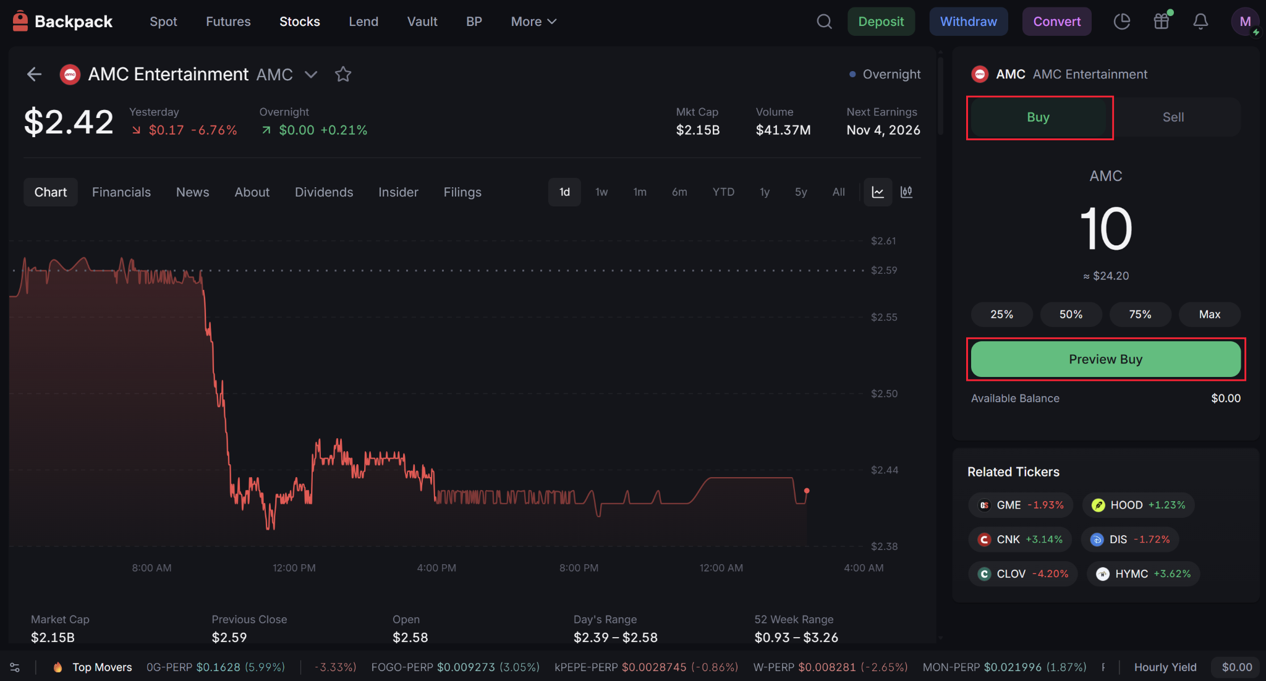
Task: Open the M profile avatar
Action: click(1245, 22)
